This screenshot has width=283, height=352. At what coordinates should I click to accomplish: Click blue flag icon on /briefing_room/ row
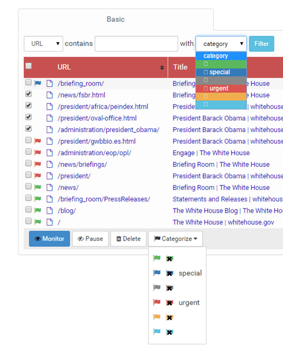tap(38, 83)
